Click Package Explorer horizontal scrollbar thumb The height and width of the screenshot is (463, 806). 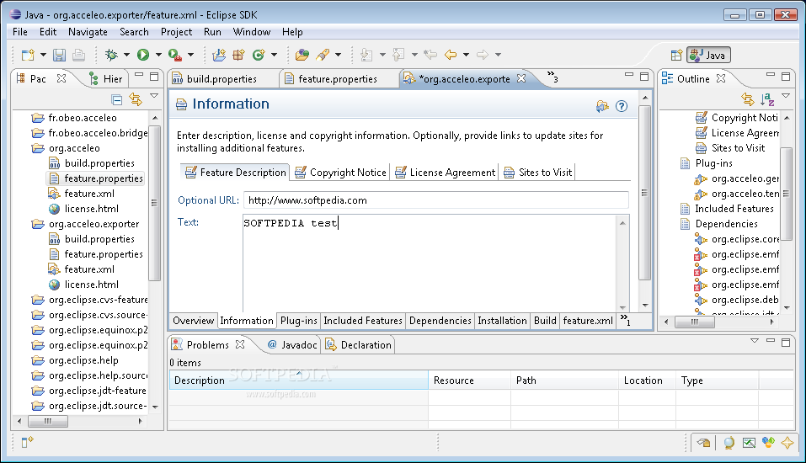[x=48, y=422]
